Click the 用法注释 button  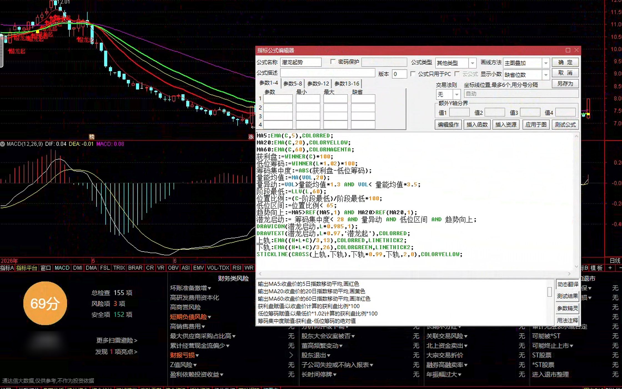[x=568, y=320]
